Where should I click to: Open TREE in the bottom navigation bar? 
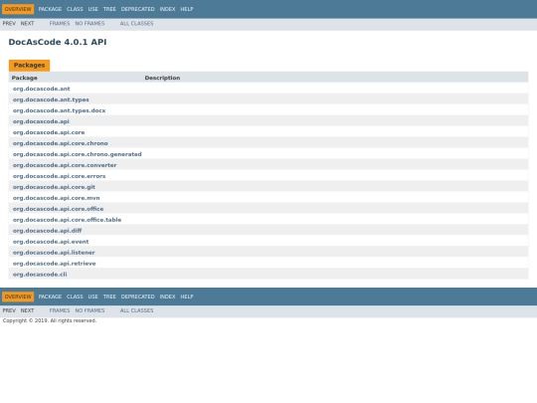click(x=109, y=297)
